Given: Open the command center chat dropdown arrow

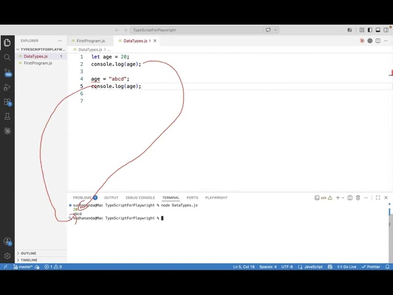Looking at the screenshot, I should tap(276, 30).
